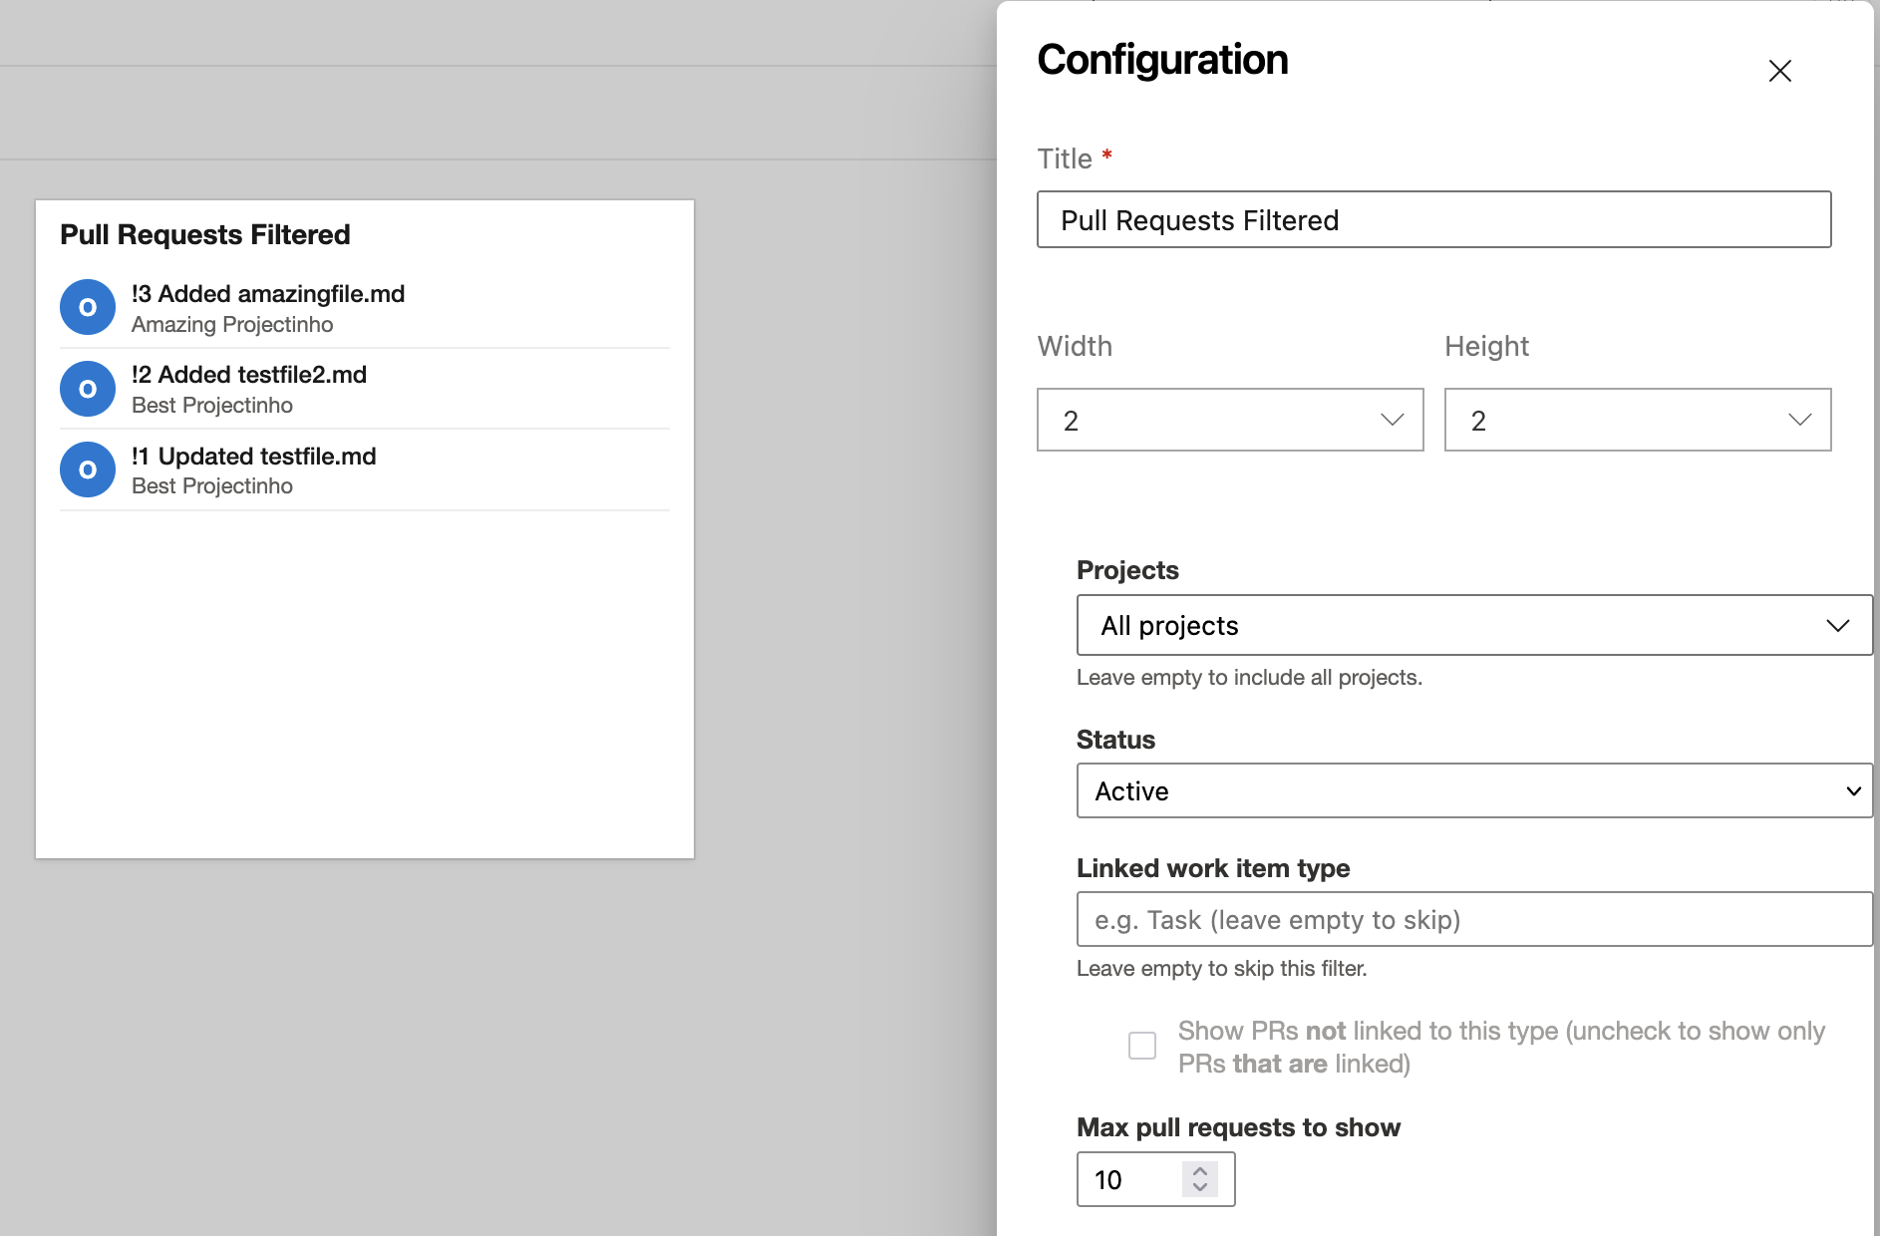Focus the Linked work item type field
This screenshot has height=1236, width=1880.
click(x=1473, y=919)
